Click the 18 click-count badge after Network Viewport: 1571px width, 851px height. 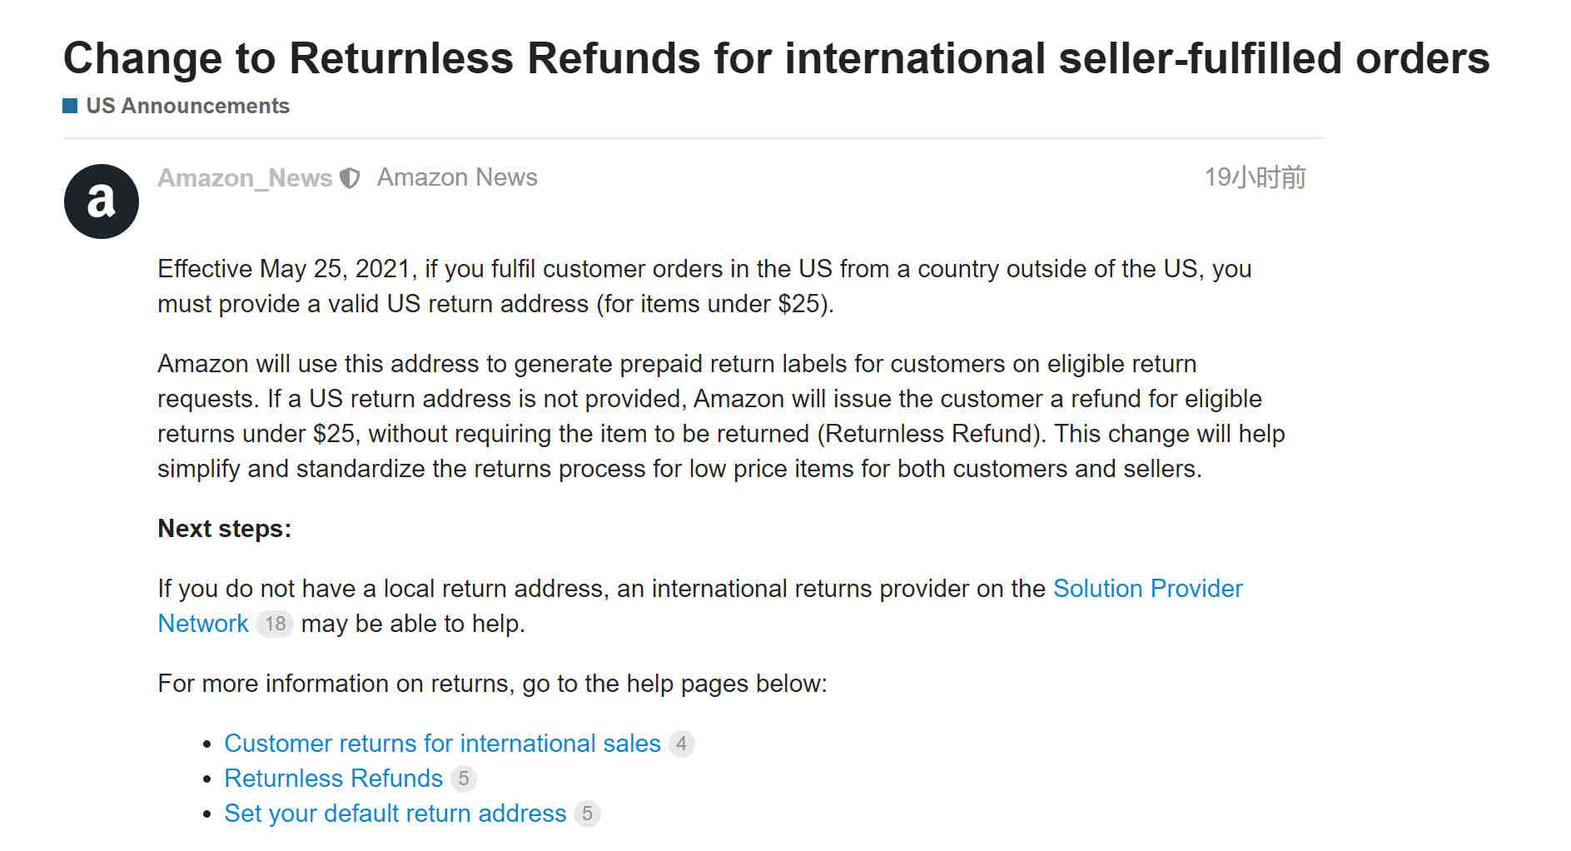275,624
